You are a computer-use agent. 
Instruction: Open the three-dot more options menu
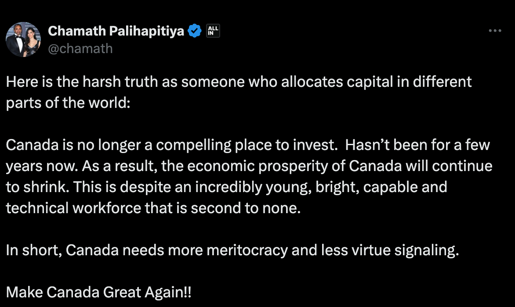click(x=495, y=31)
